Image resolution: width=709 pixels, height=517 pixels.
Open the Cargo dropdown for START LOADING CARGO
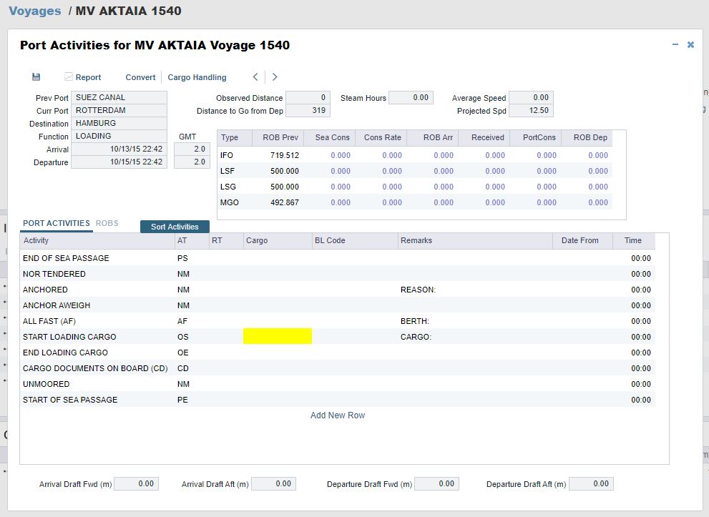[278, 336]
